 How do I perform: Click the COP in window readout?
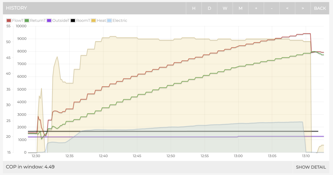[x=30, y=167]
